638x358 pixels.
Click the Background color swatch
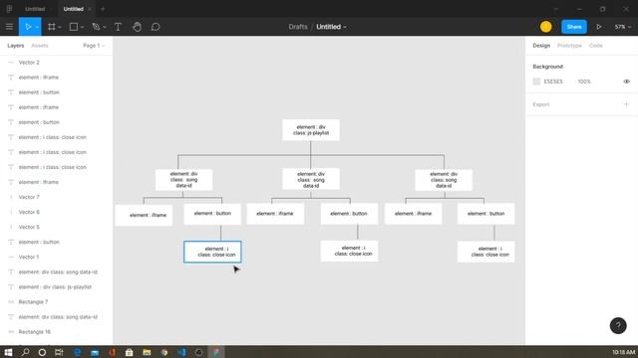[x=536, y=82]
